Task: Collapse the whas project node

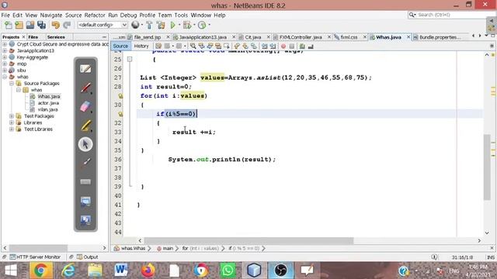Action: pyautogui.click(x=5, y=77)
